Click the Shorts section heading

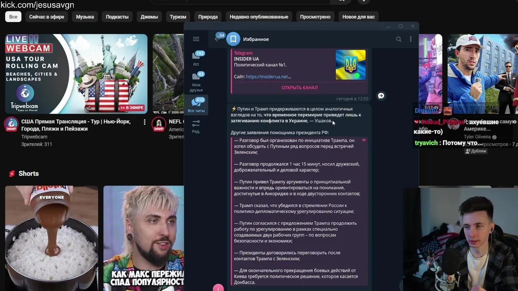pos(28,174)
